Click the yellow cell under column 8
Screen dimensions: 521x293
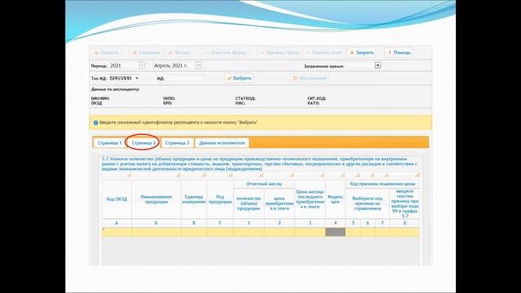(405, 232)
